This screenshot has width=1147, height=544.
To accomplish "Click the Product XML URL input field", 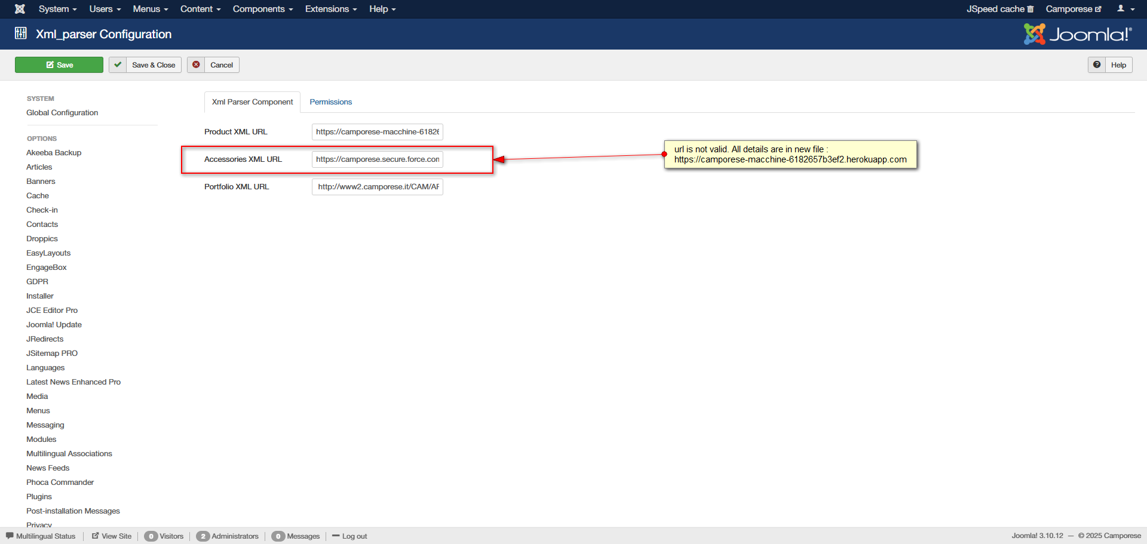I will (x=378, y=132).
